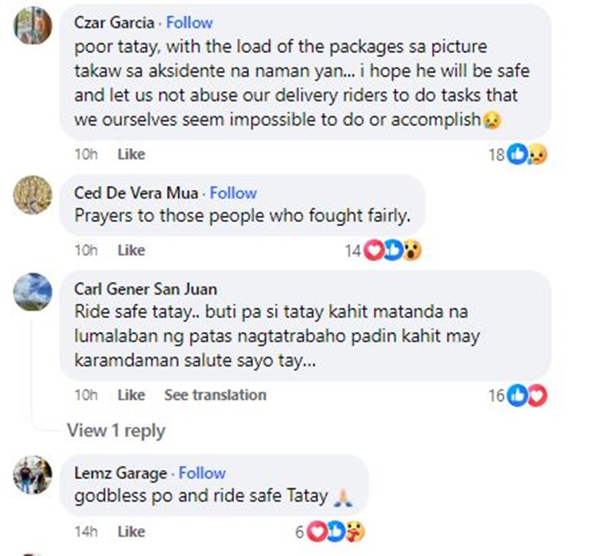Follow Lemz Garage
Viewport: 599px width, 556px height.
202,473
